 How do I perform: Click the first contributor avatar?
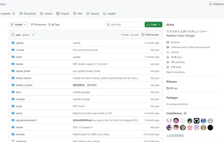169,121
